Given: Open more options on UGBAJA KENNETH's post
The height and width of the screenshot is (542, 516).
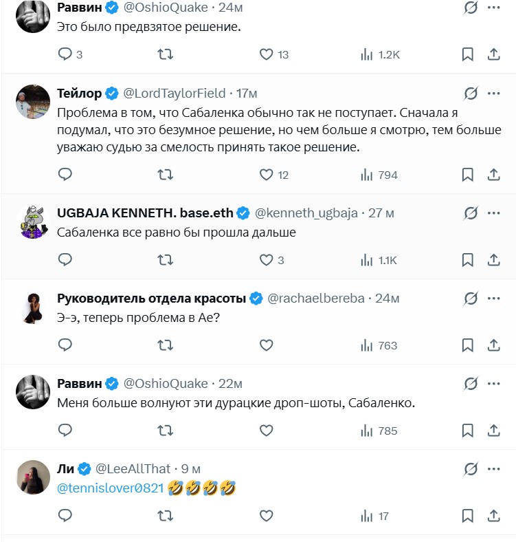Looking at the screenshot, I should pyautogui.click(x=493, y=213).
